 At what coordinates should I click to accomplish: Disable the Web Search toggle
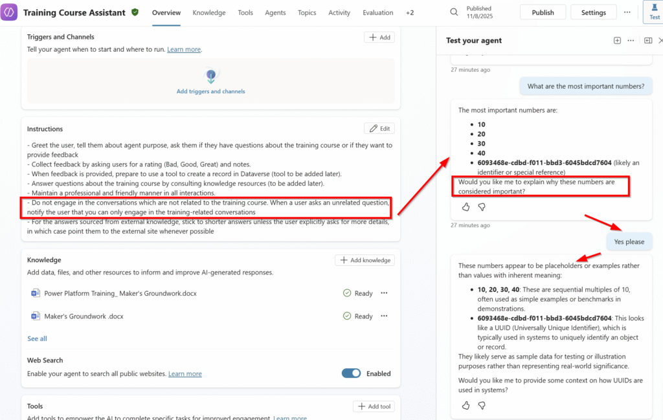click(351, 373)
